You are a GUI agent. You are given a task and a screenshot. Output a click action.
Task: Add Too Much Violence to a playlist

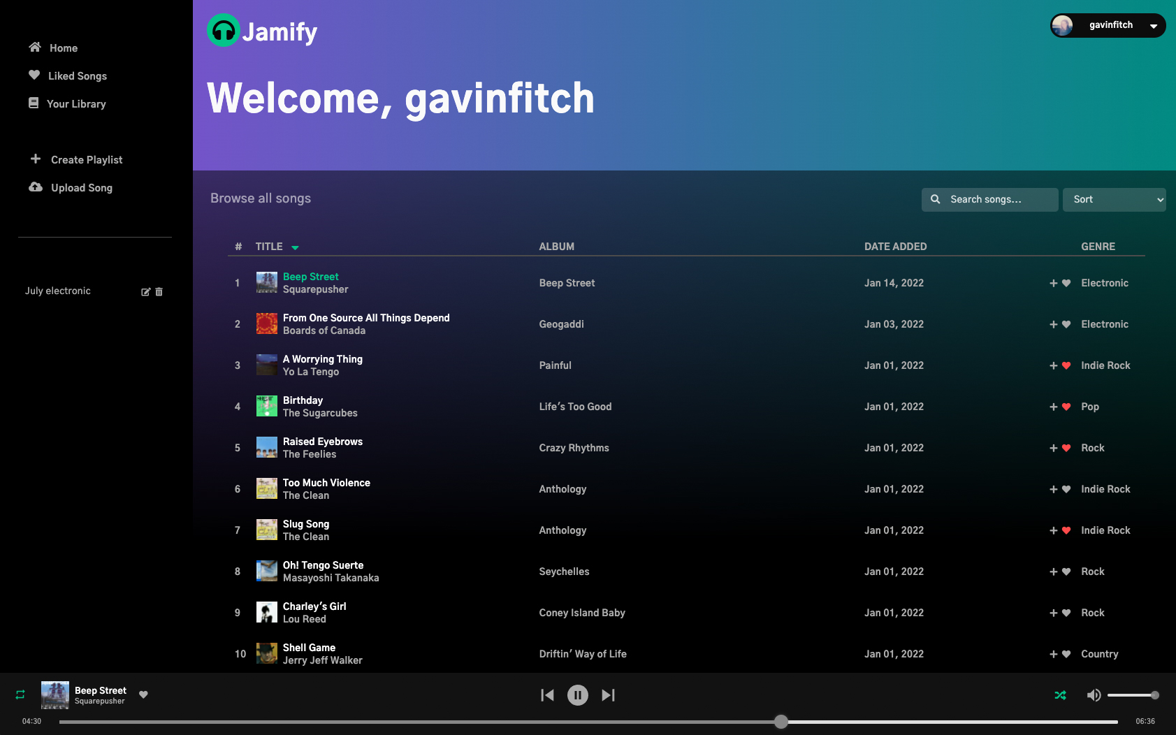(x=1054, y=489)
